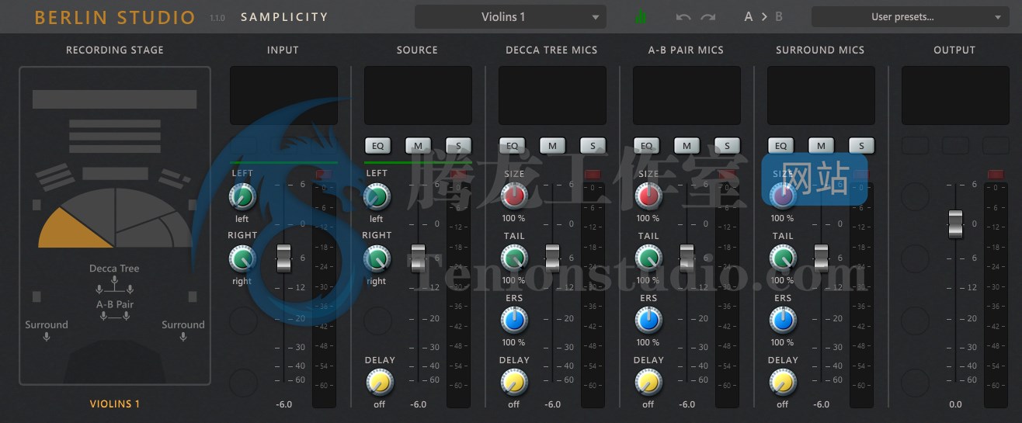Open the Decca Tree Mics EQ
1022x423 pixels.
pos(512,146)
